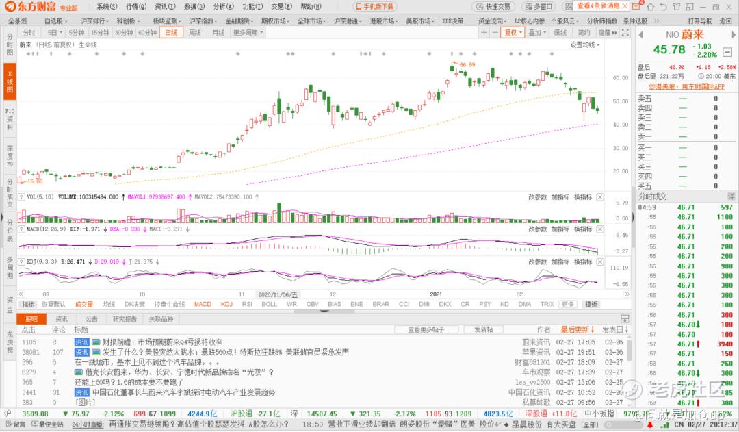
Task: Switch chart to 分时 intraday view
Action: click(x=29, y=33)
